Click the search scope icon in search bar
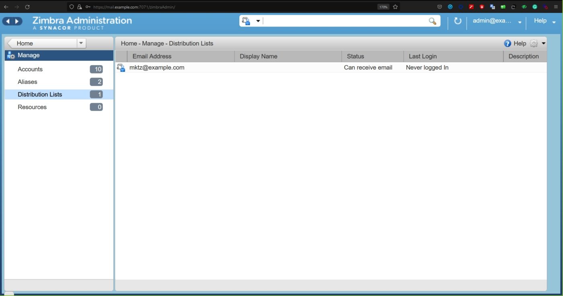 click(246, 20)
